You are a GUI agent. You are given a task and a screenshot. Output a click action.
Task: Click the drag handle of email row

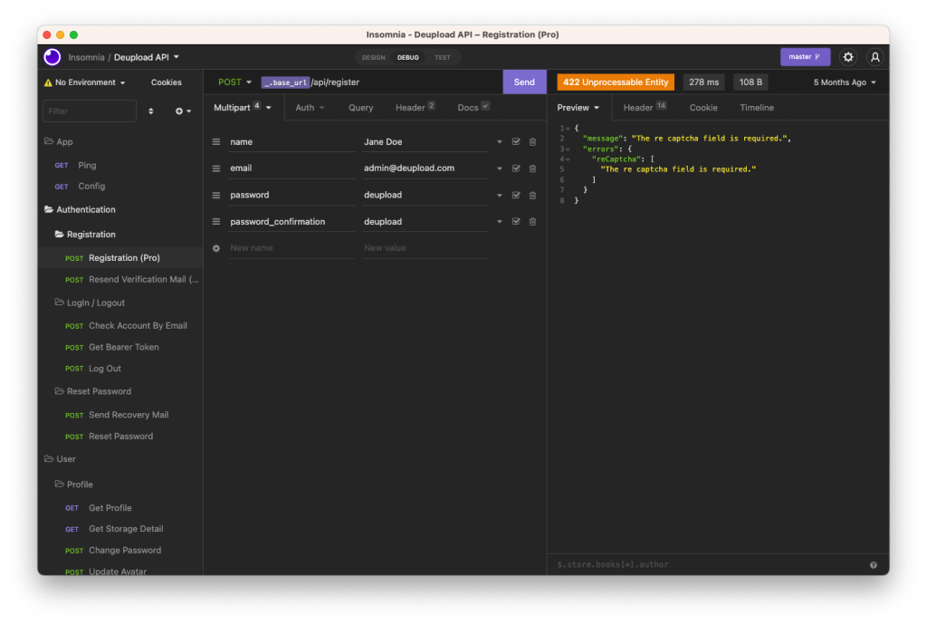pos(216,168)
